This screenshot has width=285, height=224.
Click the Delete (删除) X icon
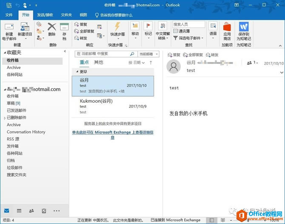(x=52, y=27)
